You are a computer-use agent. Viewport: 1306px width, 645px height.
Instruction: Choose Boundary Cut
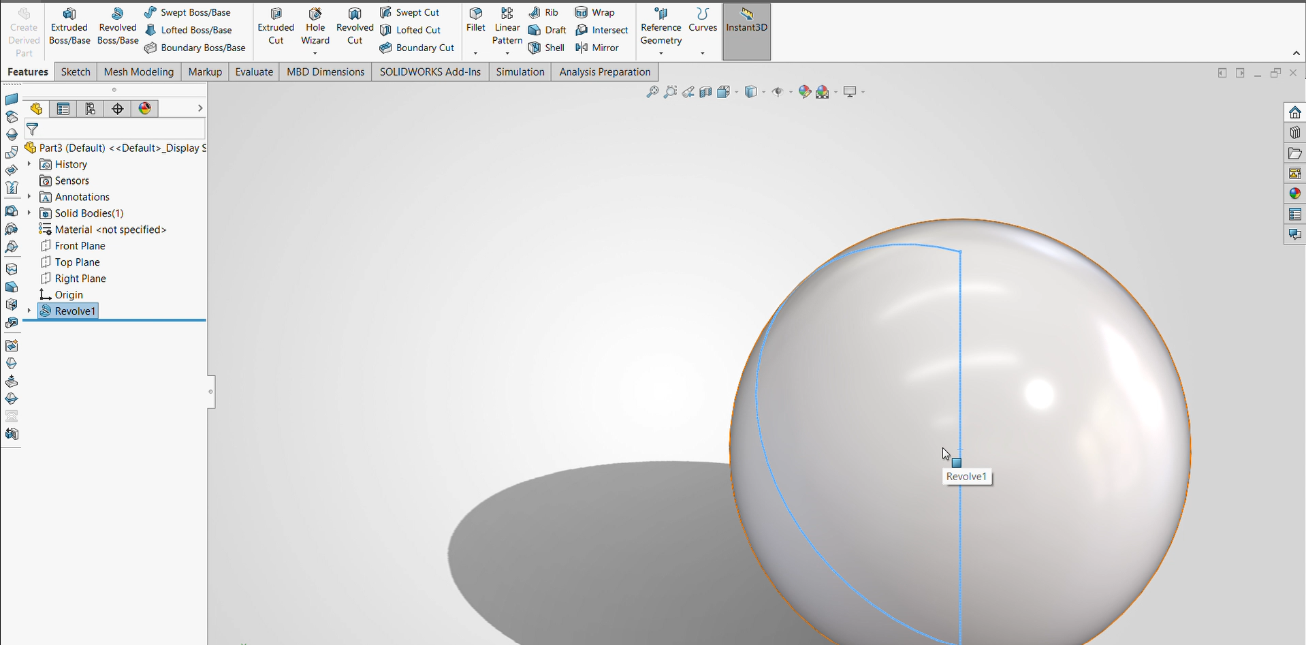coord(417,48)
